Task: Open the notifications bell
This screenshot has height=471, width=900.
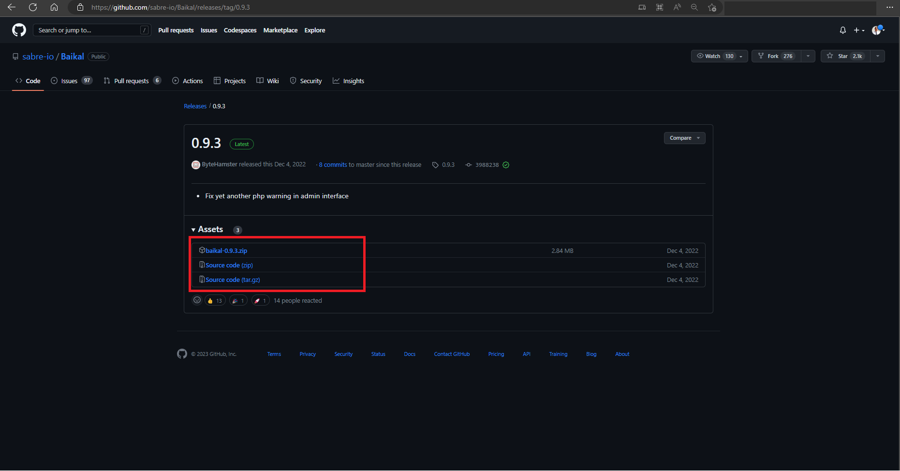Action: pos(843,30)
